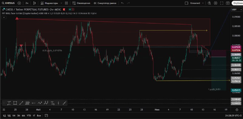Open Оповещения alerts
Image resolution: width=243 pixels, height=119 pixels.
(x=81, y=3)
